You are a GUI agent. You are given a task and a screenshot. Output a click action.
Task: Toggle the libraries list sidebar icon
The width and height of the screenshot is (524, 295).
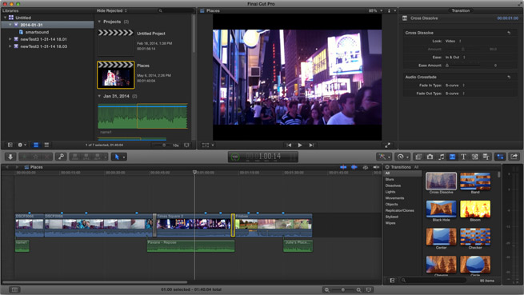[x=10, y=145]
